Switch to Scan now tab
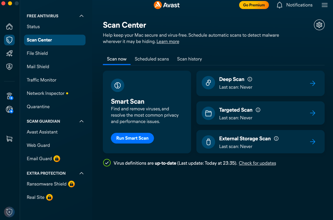This screenshot has height=220, width=333. (x=117, y=59)
